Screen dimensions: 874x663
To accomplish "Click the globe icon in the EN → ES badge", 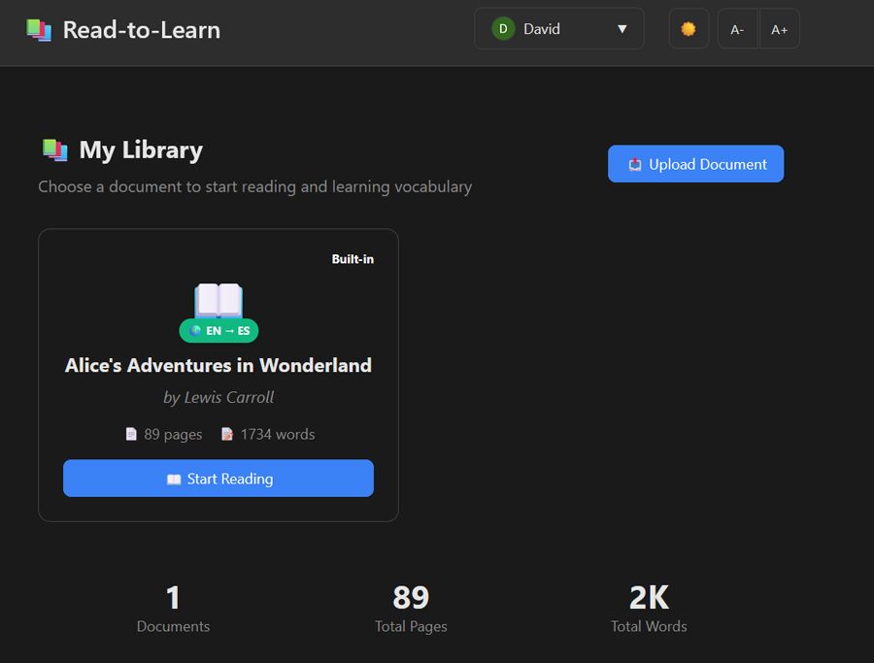I will tap(196, 330).
